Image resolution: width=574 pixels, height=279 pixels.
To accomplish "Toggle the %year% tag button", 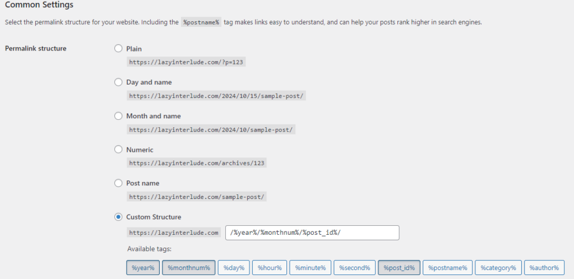I will point(143,268).
